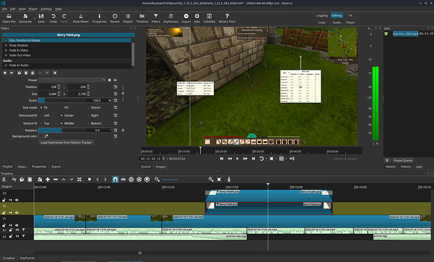Play the video in the player
The width and height of the screenshot is (434, 262).
237,158
